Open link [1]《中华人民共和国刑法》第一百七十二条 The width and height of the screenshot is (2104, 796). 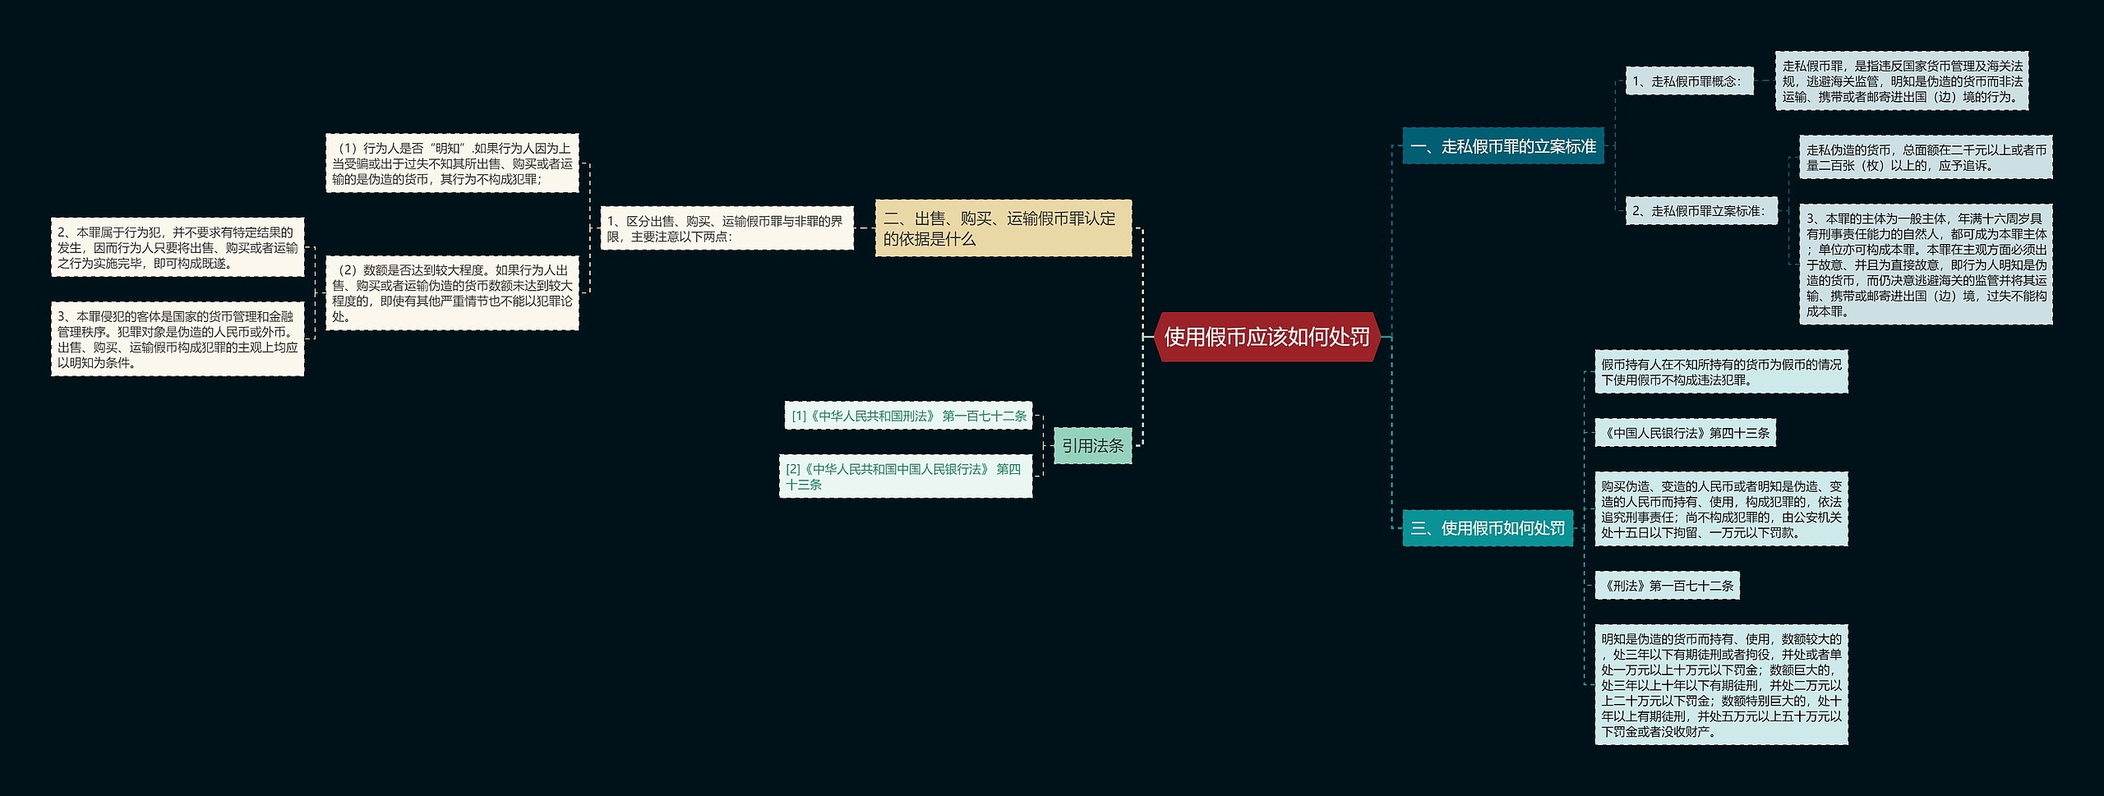coord(908,416)
